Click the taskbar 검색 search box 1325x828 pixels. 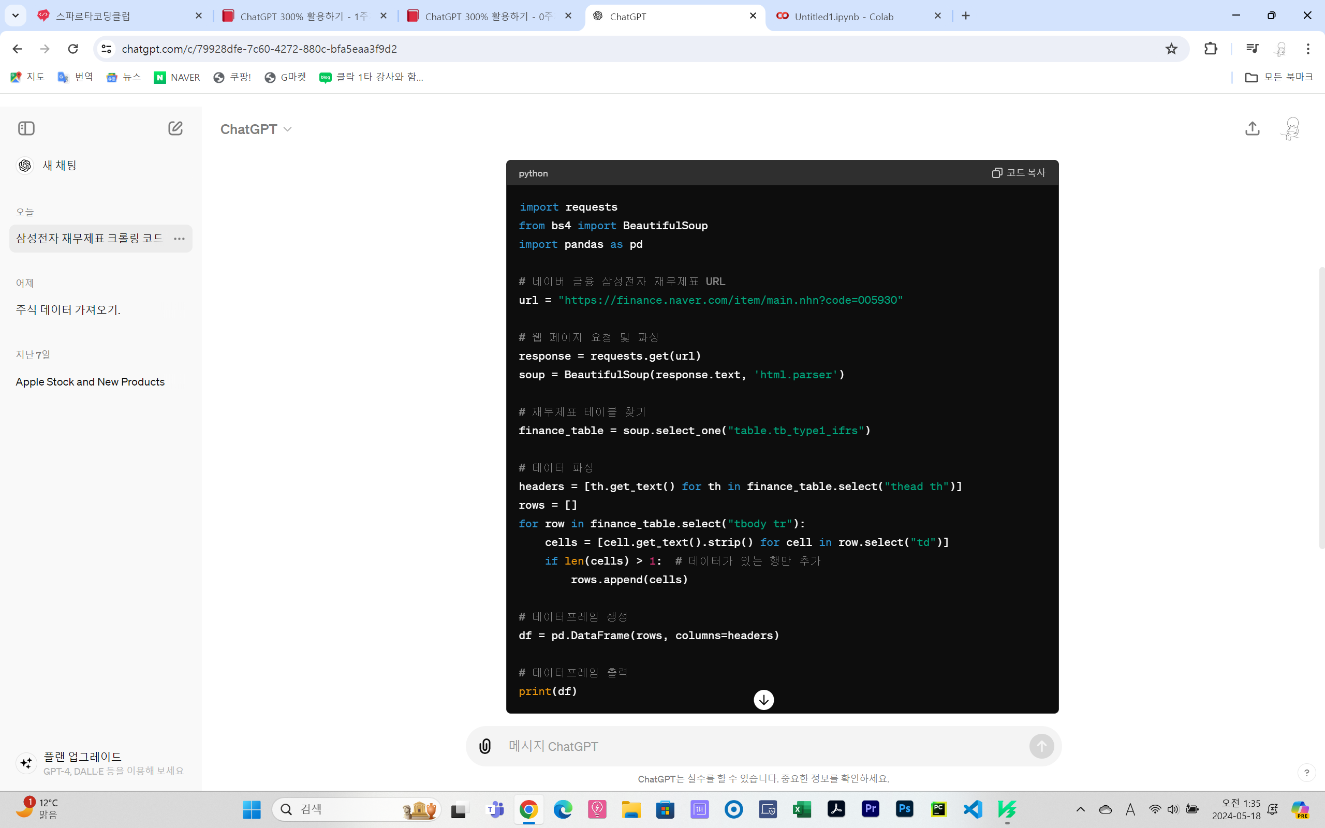click(x=357, y=809)
